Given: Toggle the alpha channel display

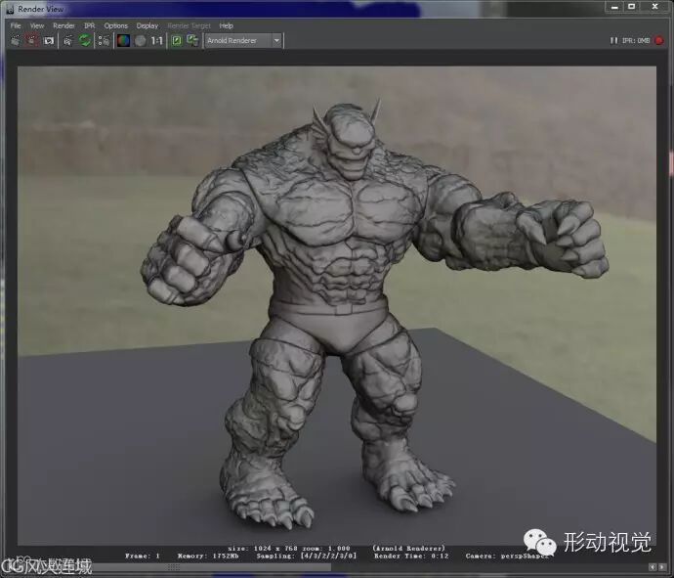Looking at the screenshot, I should point(140,41).
